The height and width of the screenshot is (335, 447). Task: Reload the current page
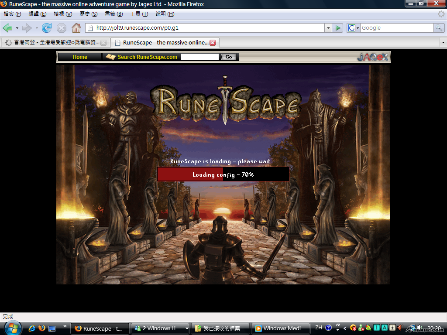[x=46, y=28]
